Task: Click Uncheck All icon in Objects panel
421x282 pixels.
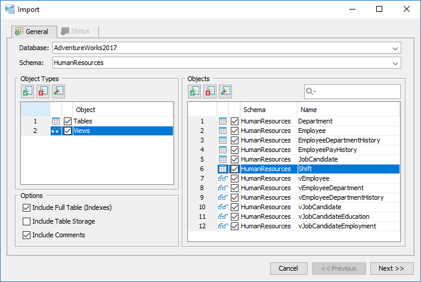Action: 210,91
